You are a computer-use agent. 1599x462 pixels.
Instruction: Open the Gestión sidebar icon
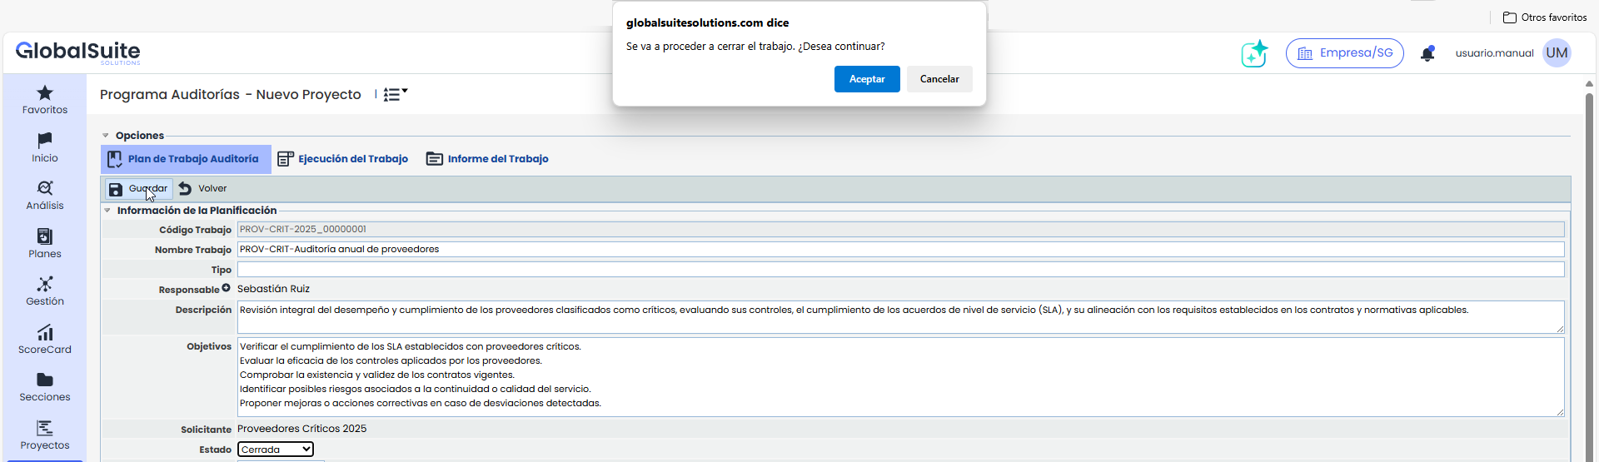coord(45,285)
